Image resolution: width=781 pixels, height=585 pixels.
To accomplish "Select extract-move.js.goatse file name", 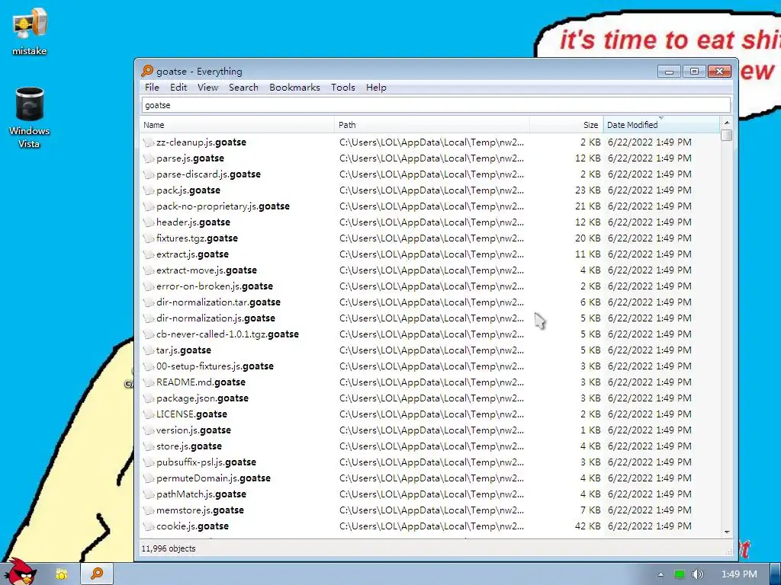I will [207, 270].
